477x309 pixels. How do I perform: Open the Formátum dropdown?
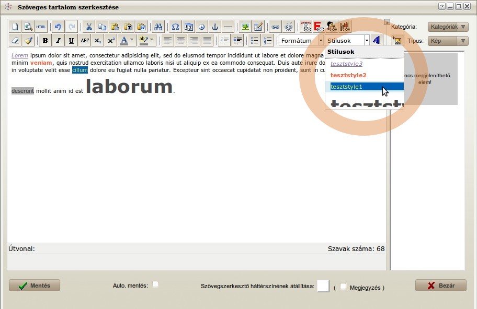(x=301, y=41)
